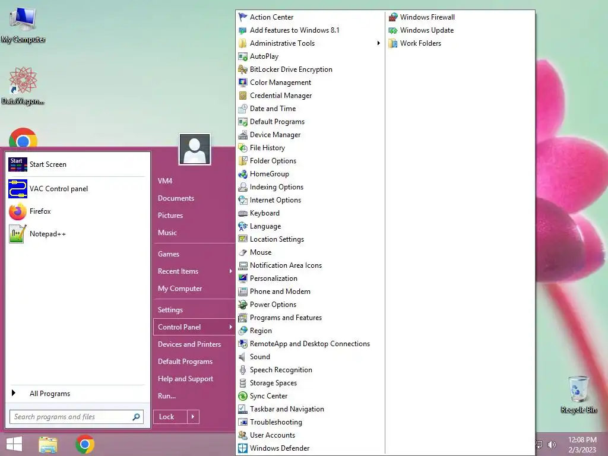608x456 pixels.
Task: Click the AutoPlay icon
Action: pyautogui.click(x=243, y=56)
